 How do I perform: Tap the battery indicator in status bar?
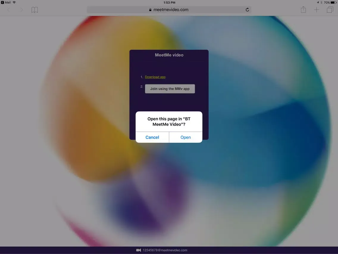pos(334,2)
